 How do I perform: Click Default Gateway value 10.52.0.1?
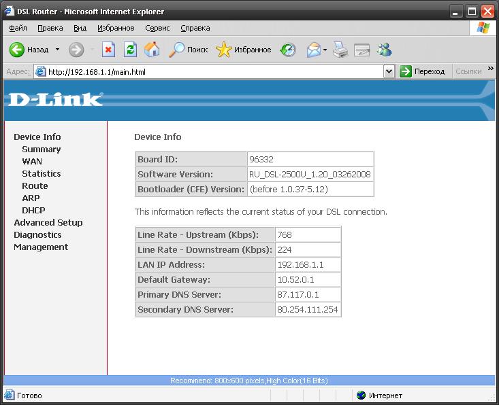pos(295,280)
